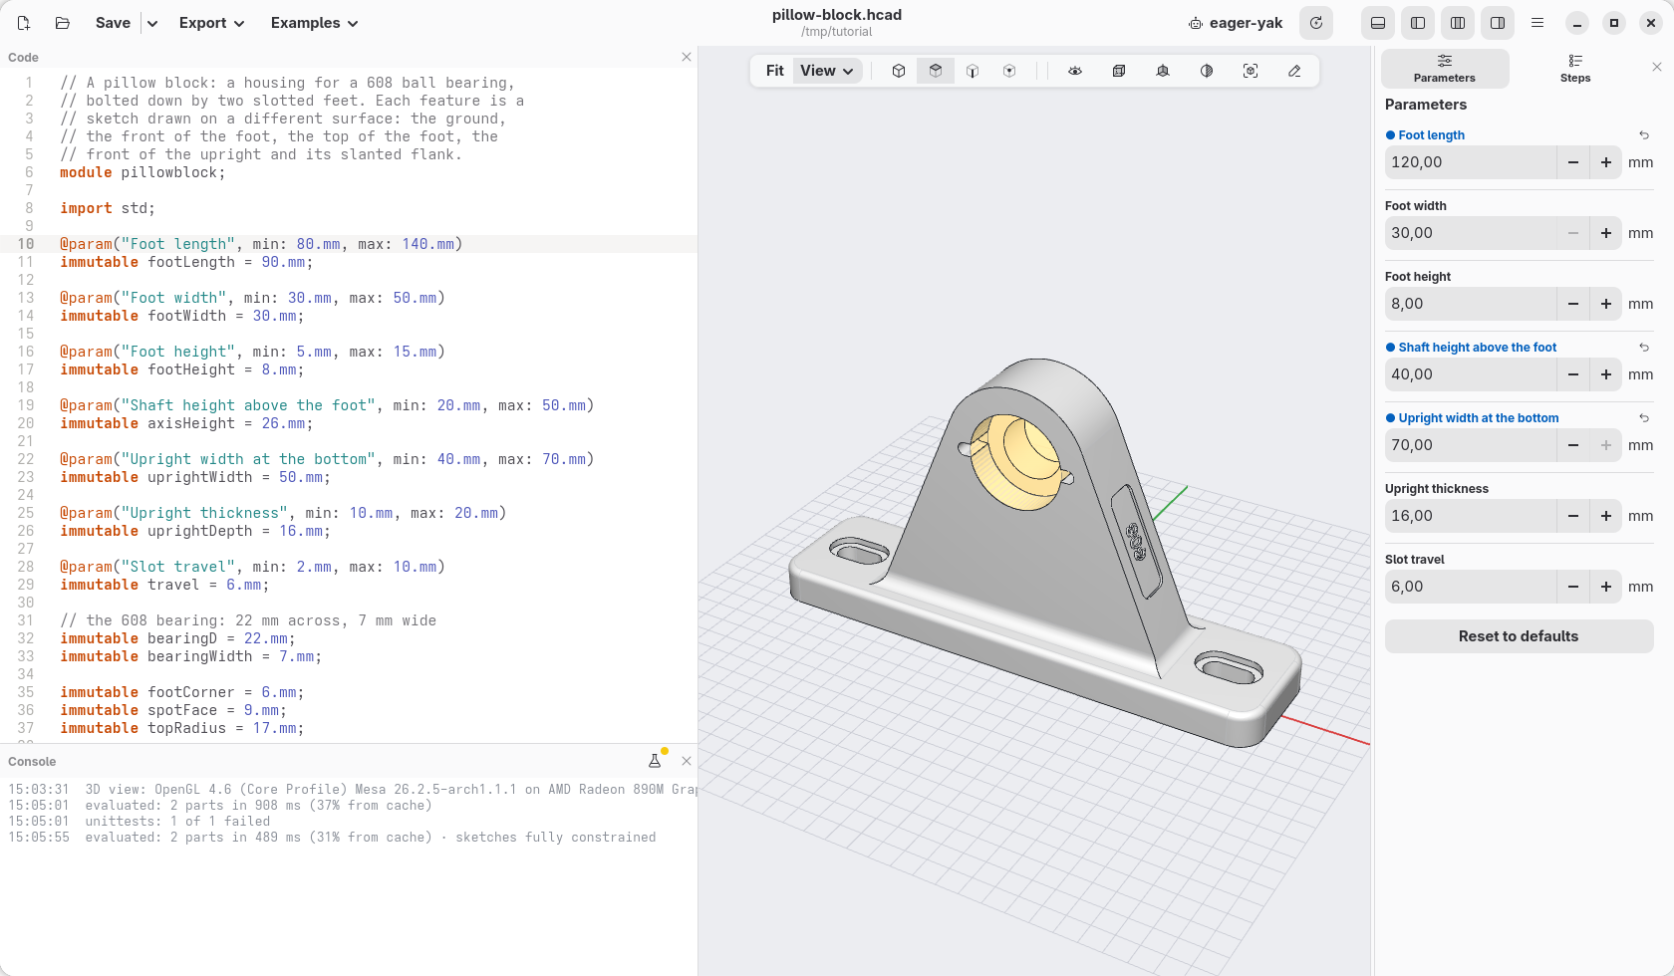Screen dimensions: 1674x976
Task: Select the highlighted top-face cube view icon
Action: [936, 71]
